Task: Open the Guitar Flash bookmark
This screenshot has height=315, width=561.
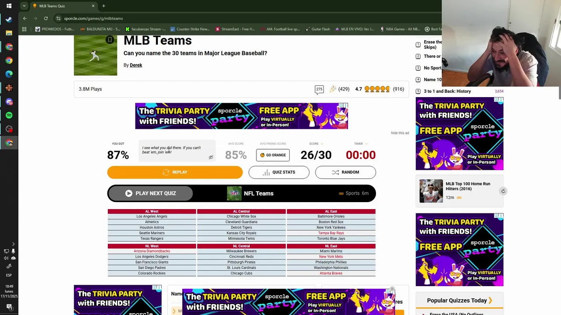Action: point(317,29)
